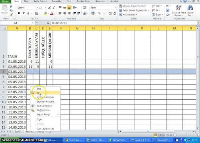
Task: Switch to the Sayfa Düzeni tab
Action: (40, 1)
